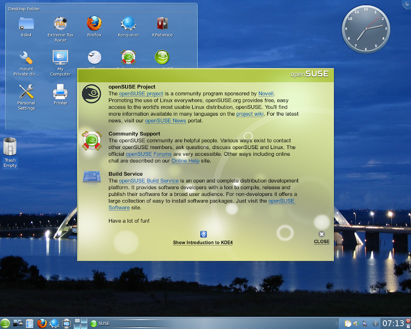The image size is (411, 329).
Task: Click the network tray icon
Action: pos(365,323)
